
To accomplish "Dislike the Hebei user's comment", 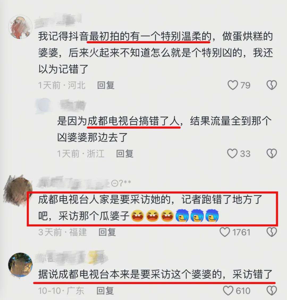I will coord(272,85).
